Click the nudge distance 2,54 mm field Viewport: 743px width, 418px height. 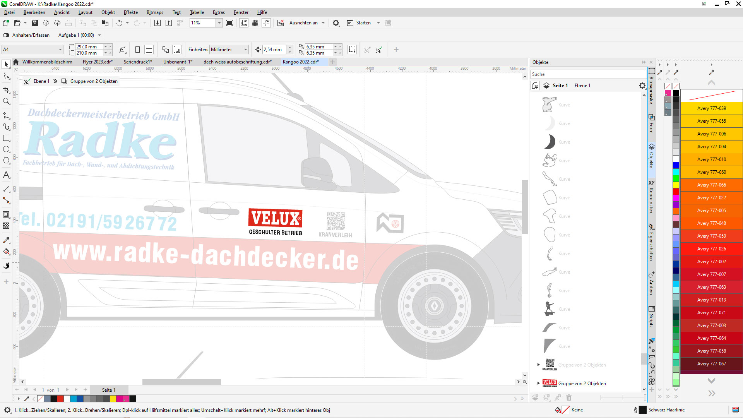[274, 50]
